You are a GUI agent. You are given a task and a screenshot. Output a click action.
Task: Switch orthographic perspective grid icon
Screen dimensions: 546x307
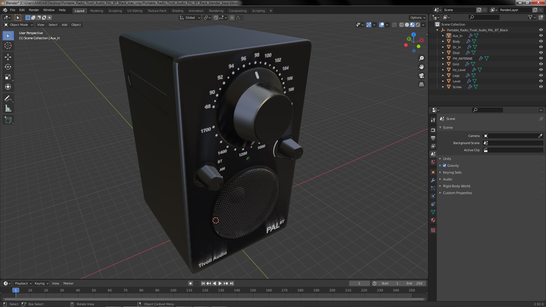click(x=421, y=84)
